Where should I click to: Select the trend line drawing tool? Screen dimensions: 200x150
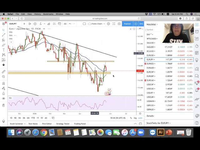(x=3, y=35)
